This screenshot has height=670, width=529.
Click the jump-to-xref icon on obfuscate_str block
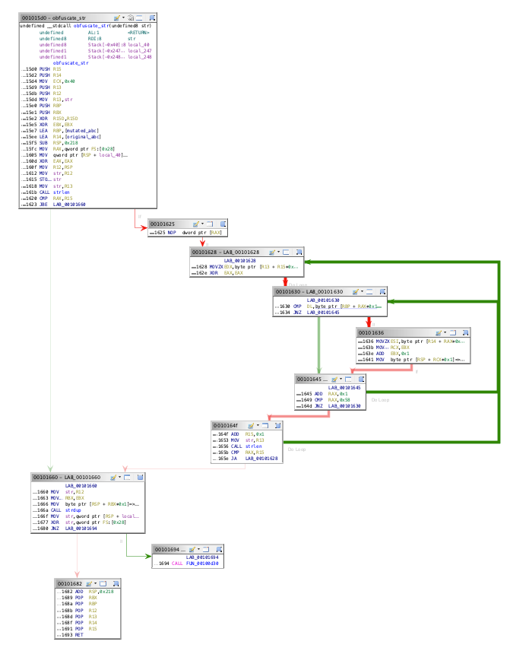point(131,18)
